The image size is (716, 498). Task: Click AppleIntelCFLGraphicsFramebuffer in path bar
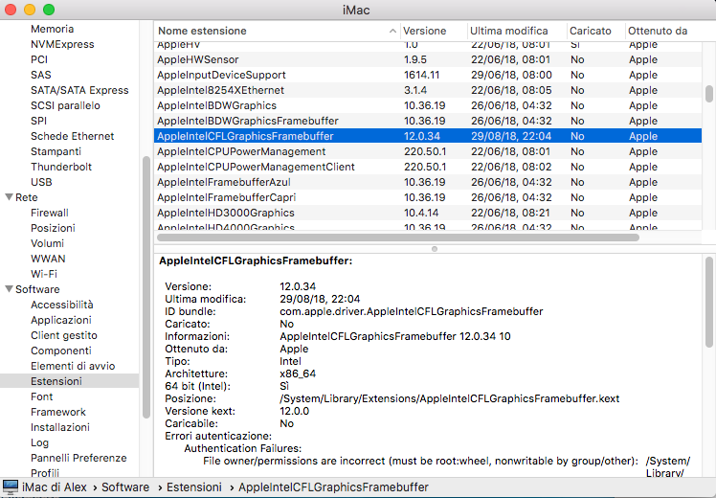click(x=333, y=487)
